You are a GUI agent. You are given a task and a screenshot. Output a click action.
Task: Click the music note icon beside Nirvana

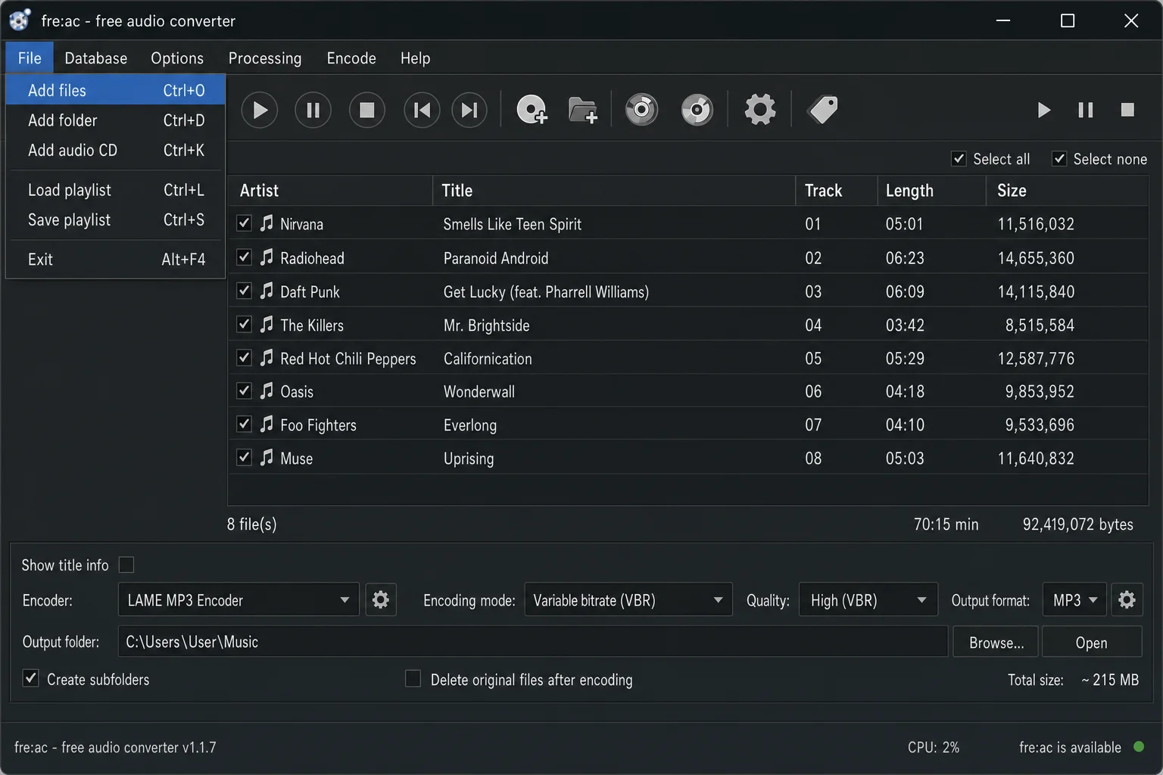click(x=267, y=223)
